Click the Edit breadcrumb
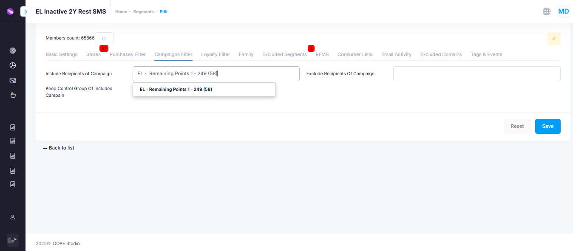The image size is (573, 251). click(164, 12)
